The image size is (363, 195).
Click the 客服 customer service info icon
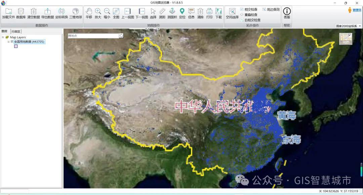coord(287,13)
